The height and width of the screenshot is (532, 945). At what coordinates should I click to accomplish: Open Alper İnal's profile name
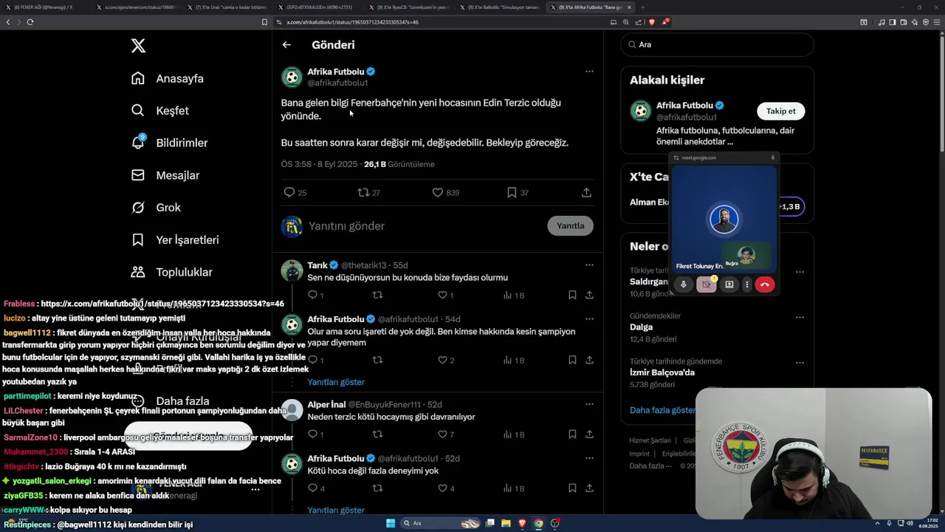(326, 404)
